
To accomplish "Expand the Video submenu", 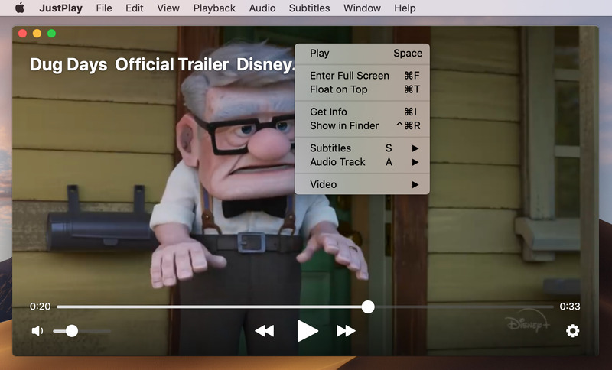I will [x=362, y=184].
